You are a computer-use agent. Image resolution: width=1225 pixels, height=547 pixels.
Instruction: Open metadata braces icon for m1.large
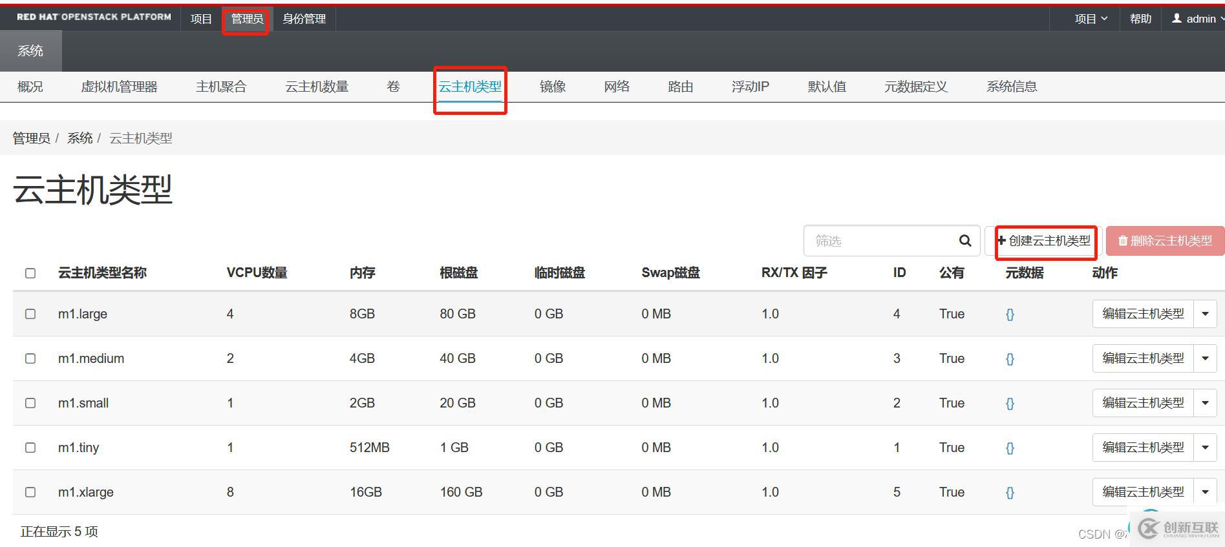[x=1010, y=315]
